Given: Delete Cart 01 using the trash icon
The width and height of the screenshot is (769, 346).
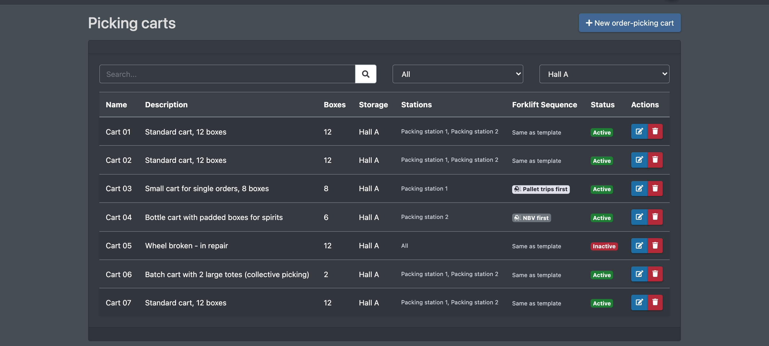Looking at the screenshot, I should click(x=655, y=131).
